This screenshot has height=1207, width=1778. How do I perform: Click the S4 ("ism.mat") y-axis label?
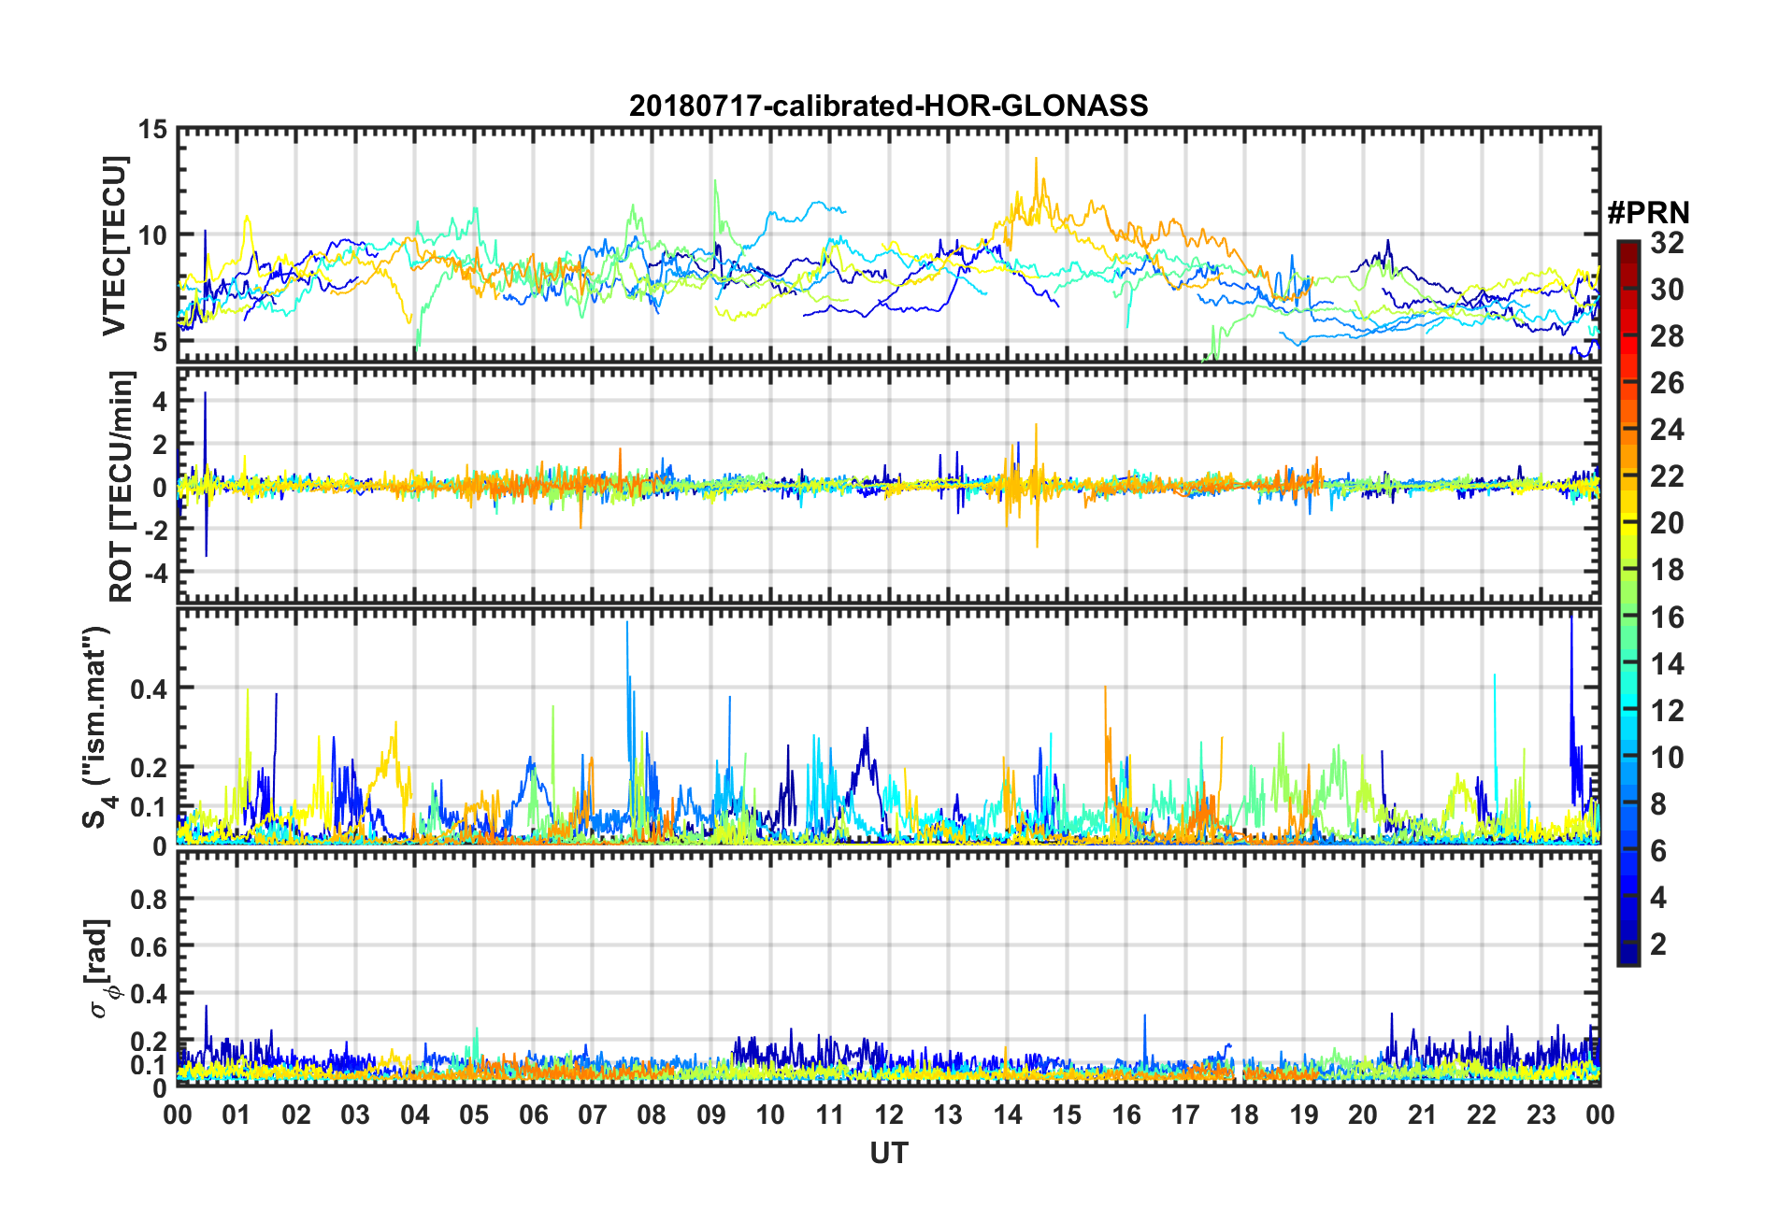96,727
